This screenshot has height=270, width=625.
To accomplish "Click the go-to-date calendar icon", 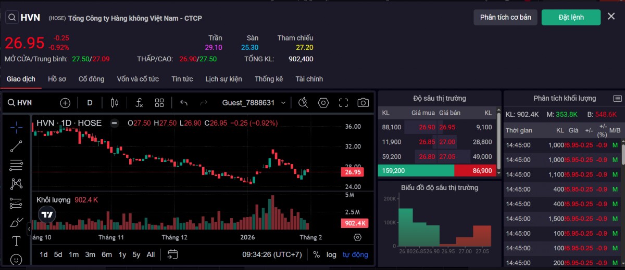I will (172, 254).
